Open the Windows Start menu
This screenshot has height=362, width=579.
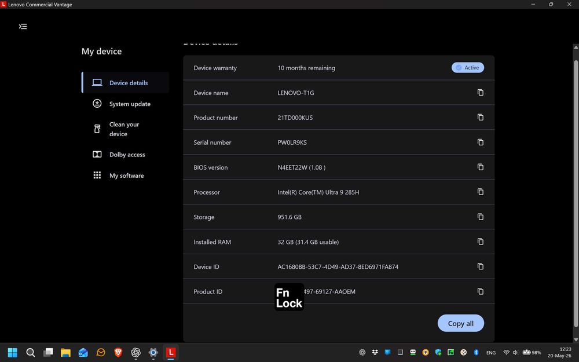tap(13, 352)
